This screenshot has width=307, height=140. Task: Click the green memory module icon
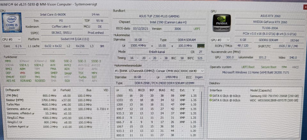pyautogui.click(x=201, y=46)
